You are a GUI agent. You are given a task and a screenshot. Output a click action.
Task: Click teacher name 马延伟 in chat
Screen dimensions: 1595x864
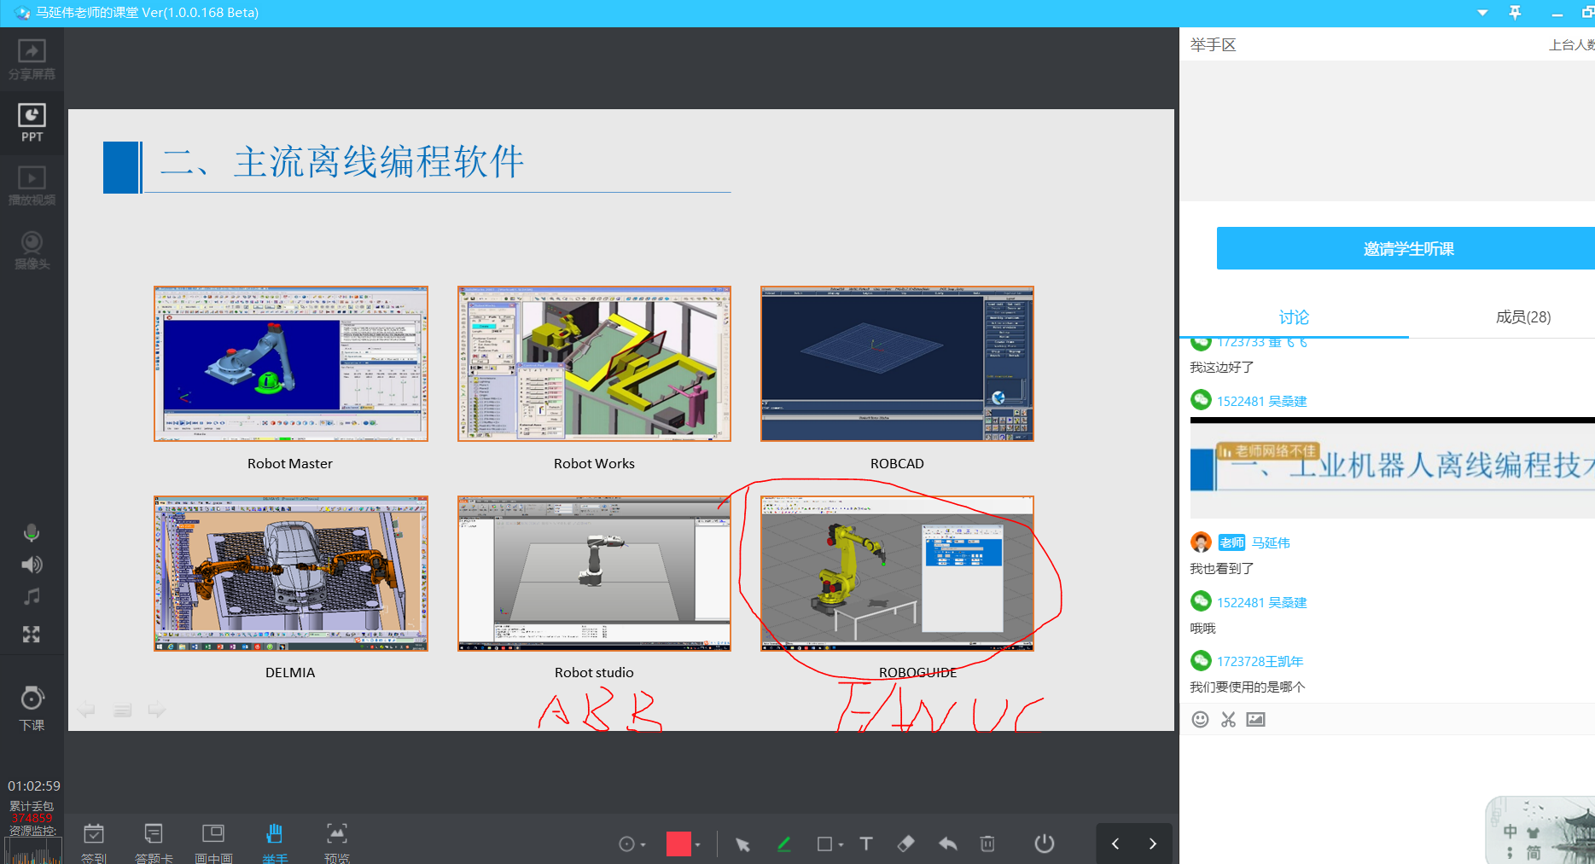[x=1271, y=542]
